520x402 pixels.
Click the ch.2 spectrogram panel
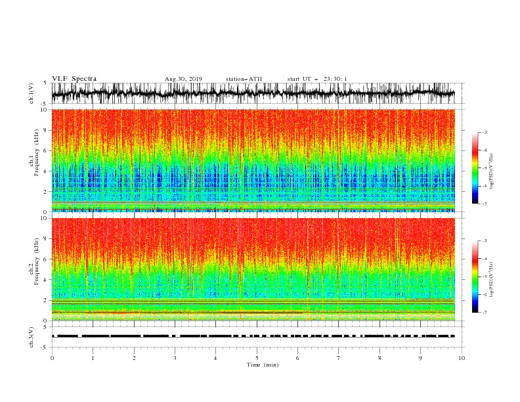tap(253, 269)
